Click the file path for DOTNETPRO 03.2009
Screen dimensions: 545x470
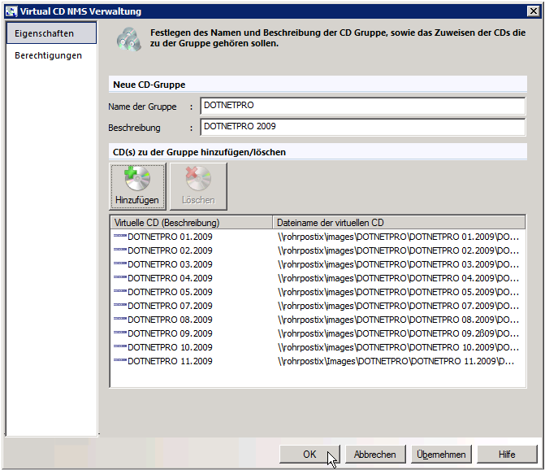[x=398, y=264]
